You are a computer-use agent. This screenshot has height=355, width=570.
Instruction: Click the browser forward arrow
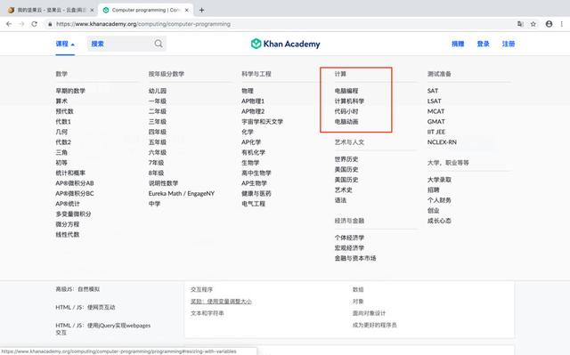pos(21,24)
